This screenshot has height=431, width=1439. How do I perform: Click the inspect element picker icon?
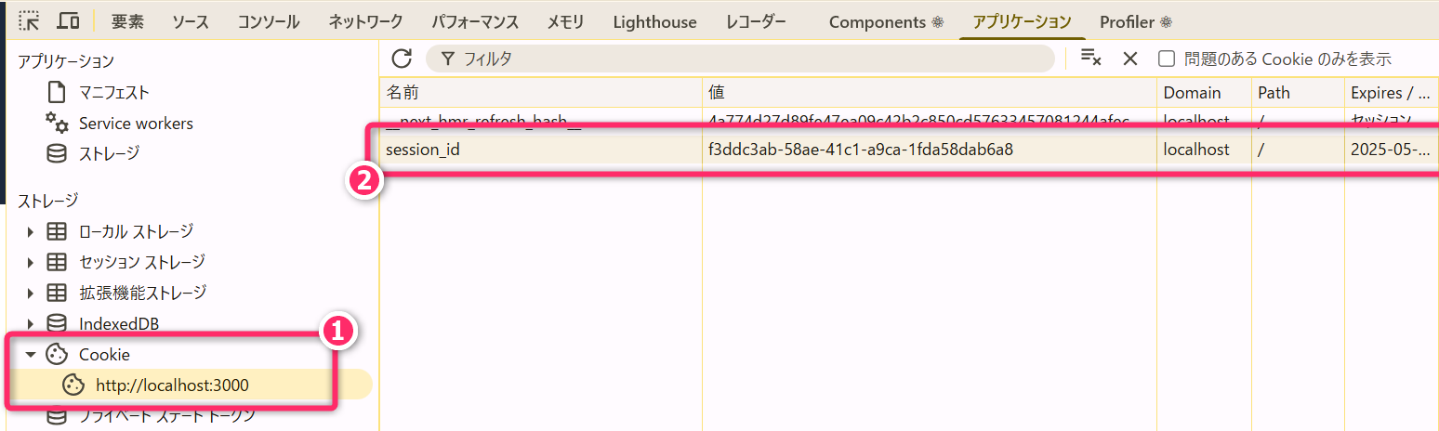[29, 21]
